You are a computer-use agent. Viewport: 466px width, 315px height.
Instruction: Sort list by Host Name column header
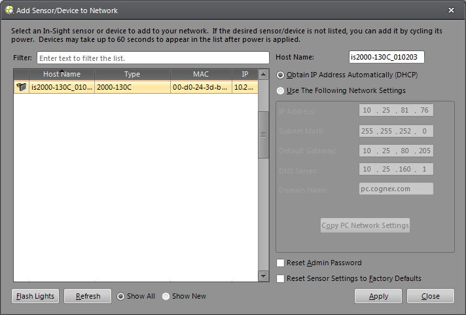coord(62,75)
